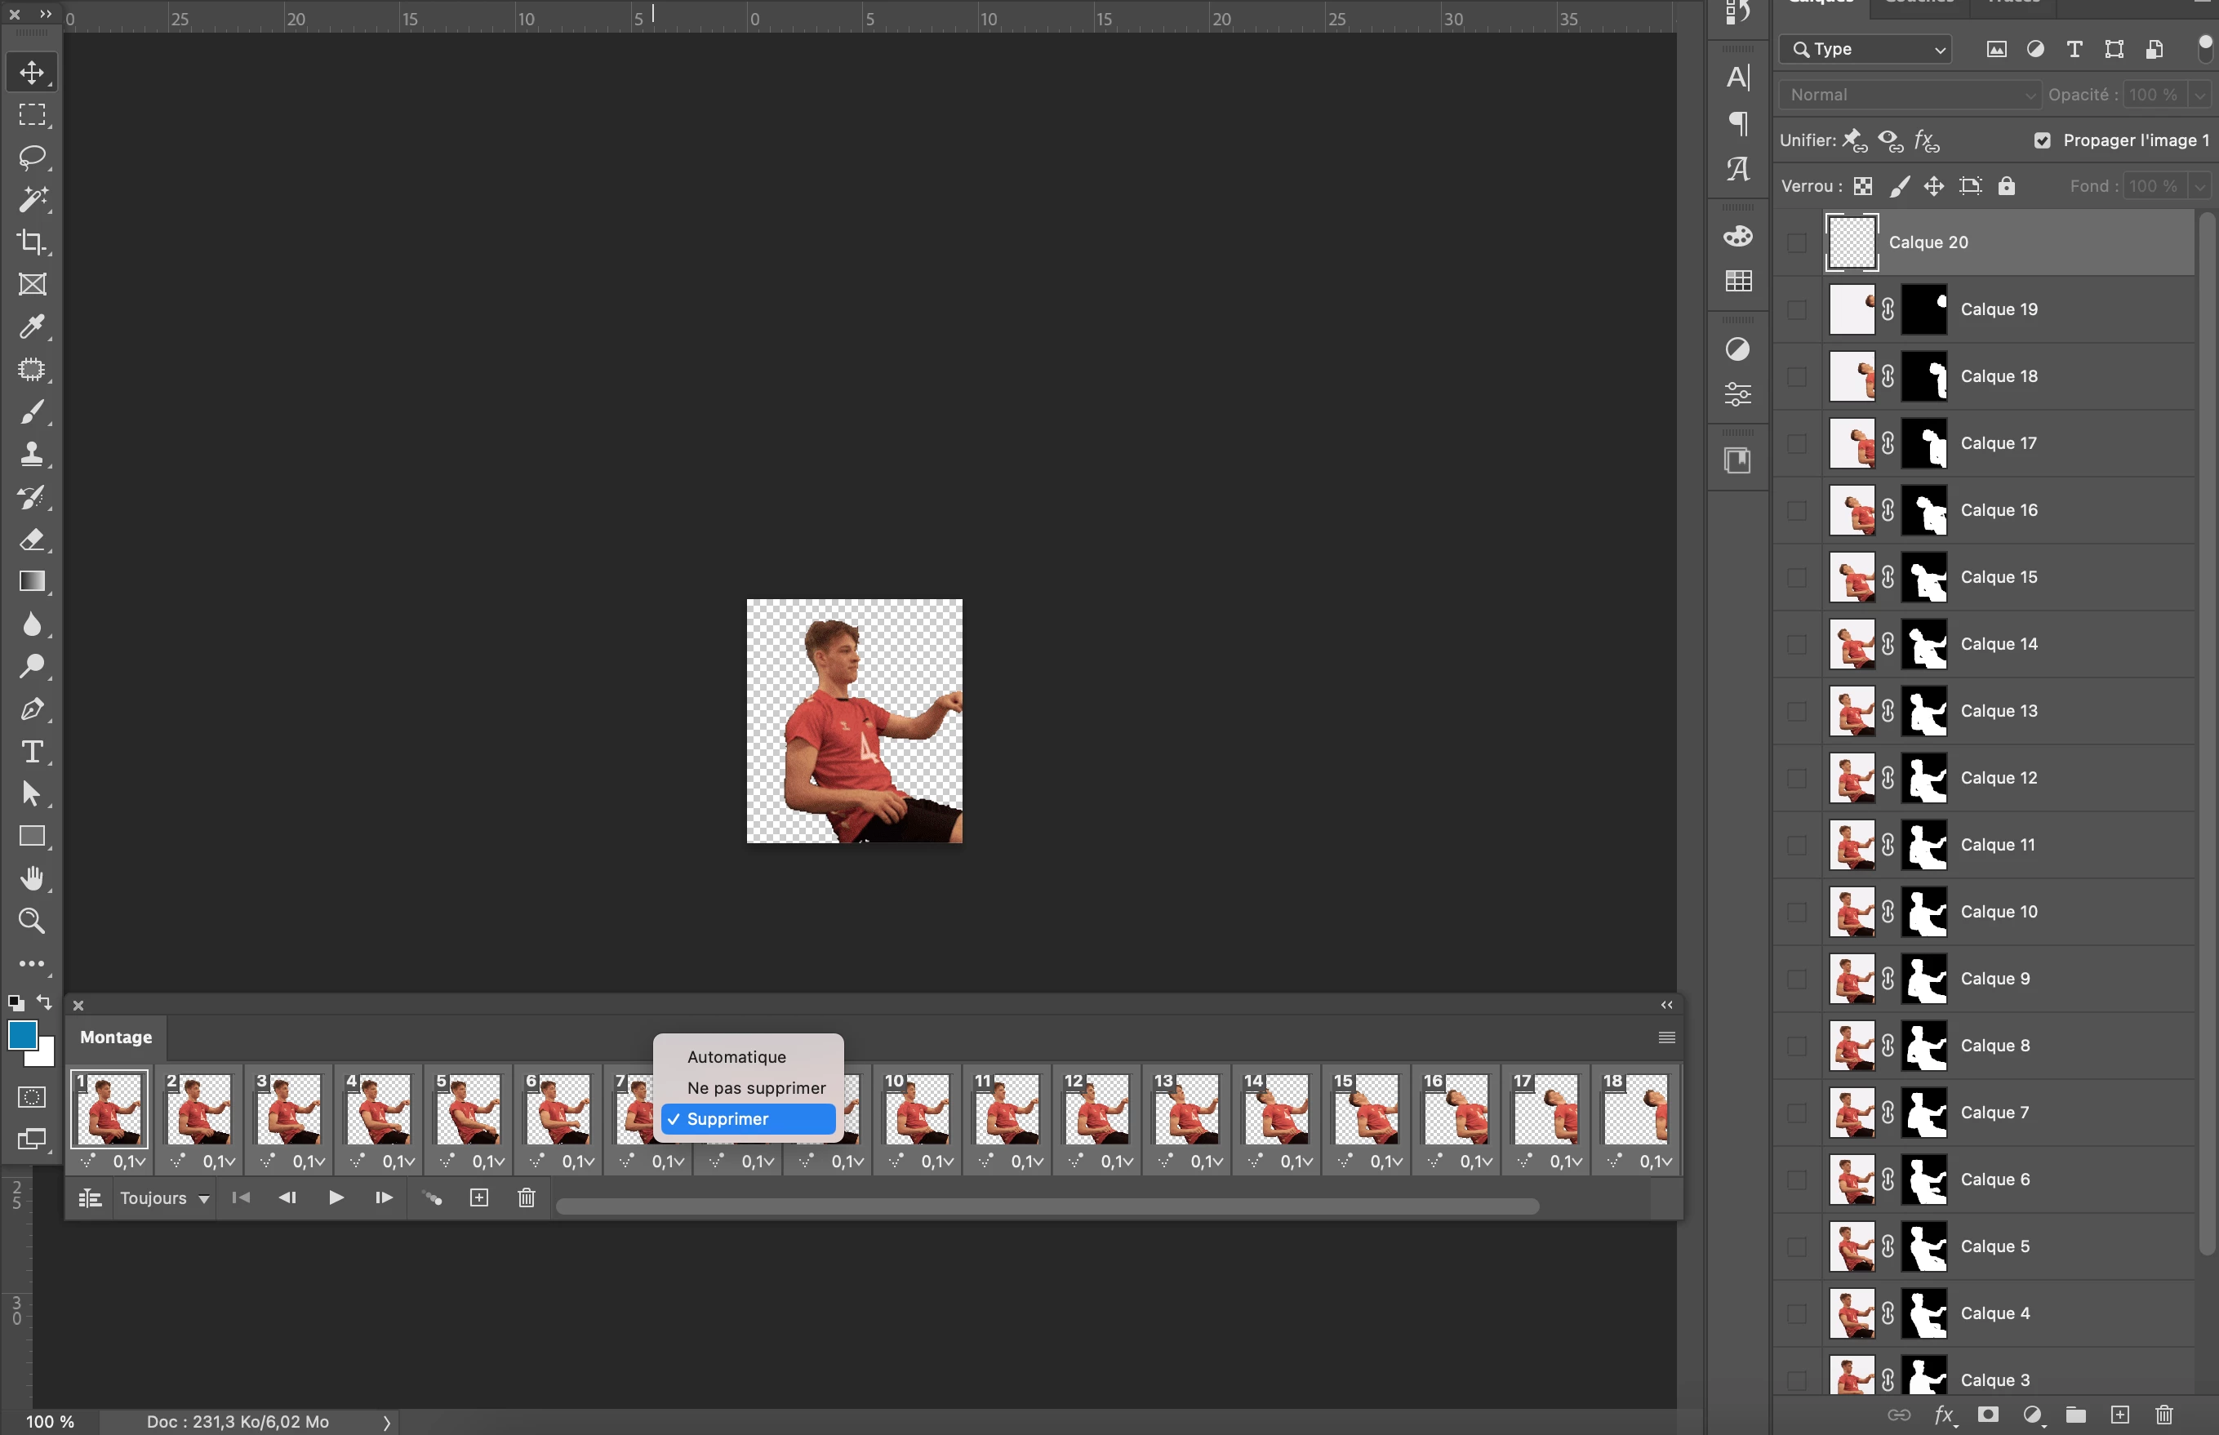Toggle the Propager l'image 1 checkbox

point(2042,140)
